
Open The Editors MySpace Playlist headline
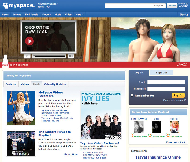click(x=54, y=133)
